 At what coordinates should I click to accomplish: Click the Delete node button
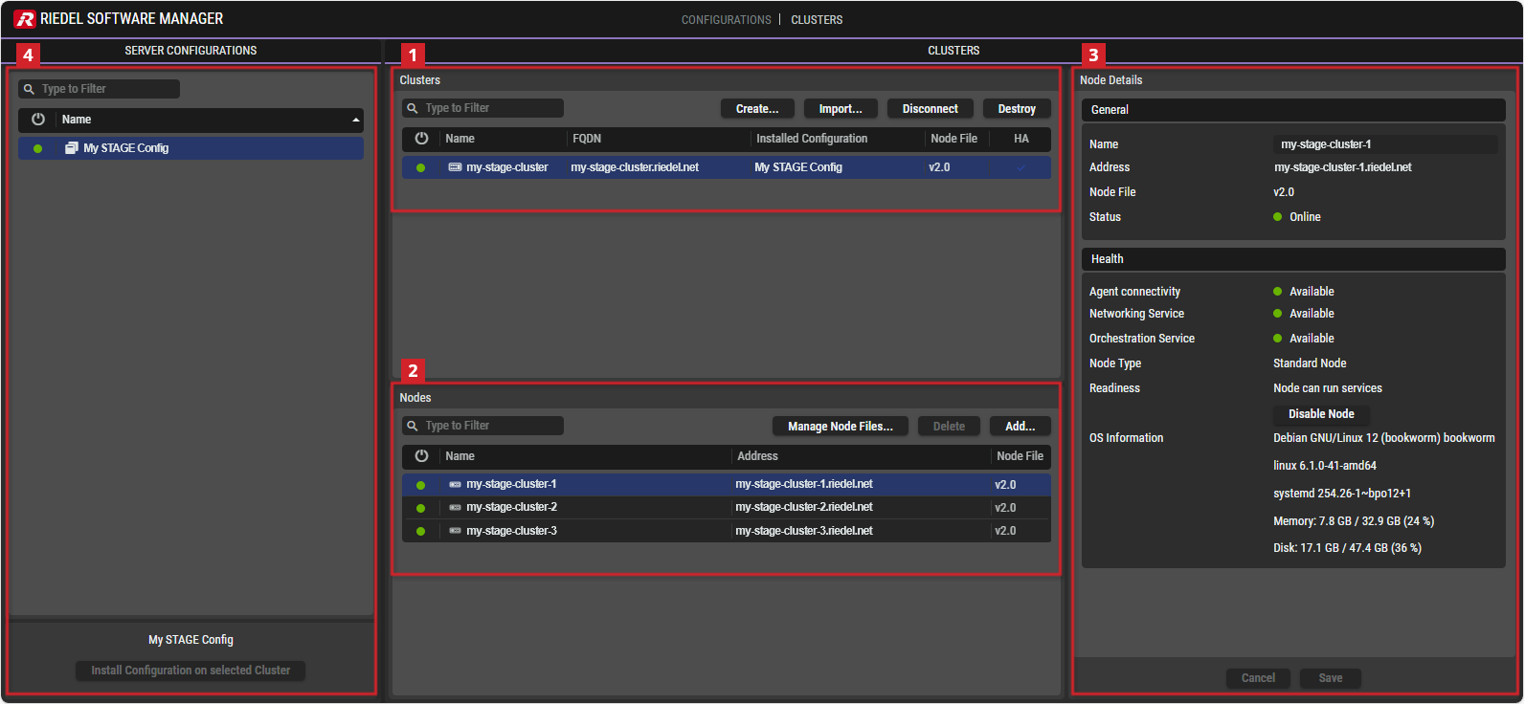pyautogui.click(x=949, y=427)
